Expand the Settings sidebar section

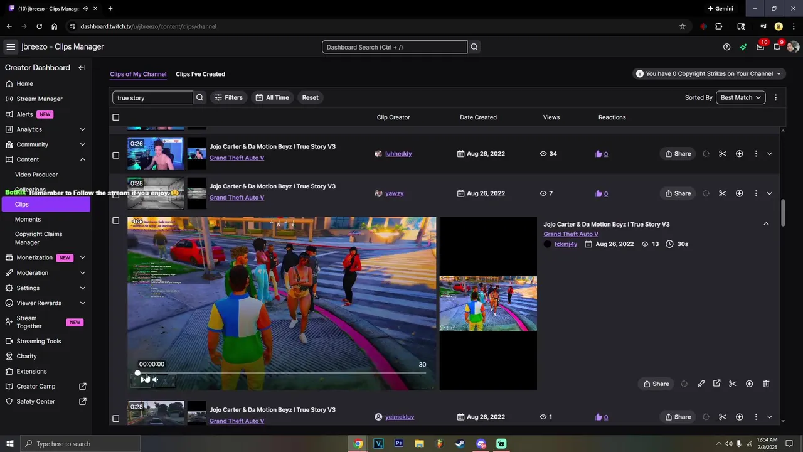click(x=82, y=288)
